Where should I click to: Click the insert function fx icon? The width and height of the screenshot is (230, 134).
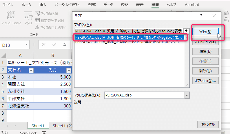tap(65, 44)
